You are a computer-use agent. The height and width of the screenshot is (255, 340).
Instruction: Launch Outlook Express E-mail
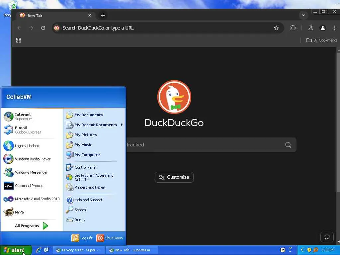coord(32,130)
